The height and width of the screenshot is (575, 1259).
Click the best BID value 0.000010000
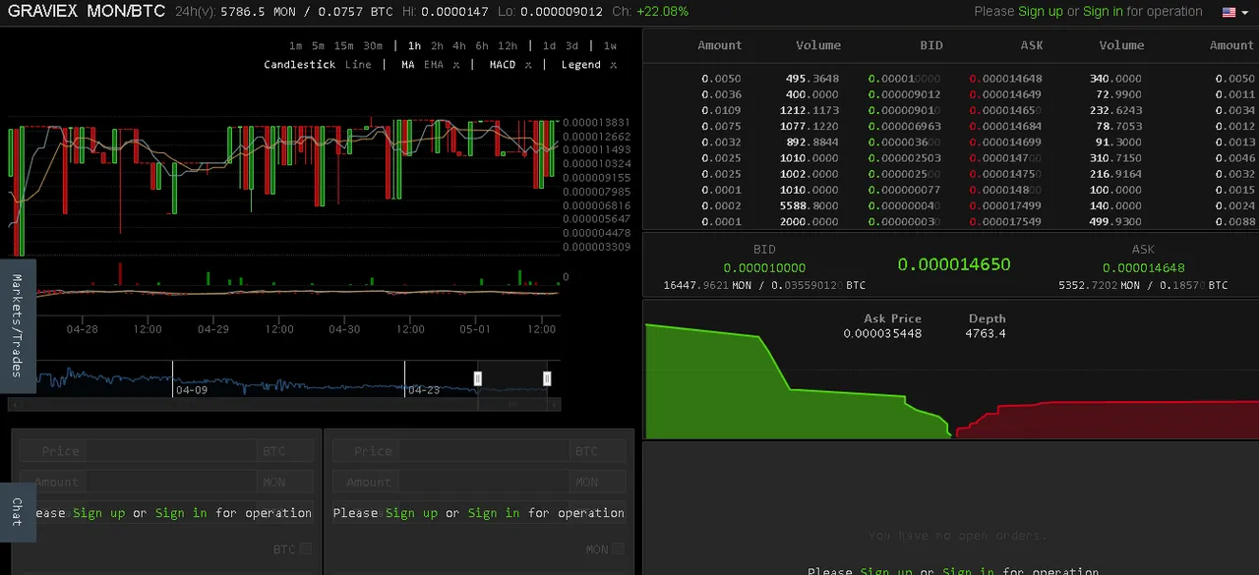tap(764, 267)
